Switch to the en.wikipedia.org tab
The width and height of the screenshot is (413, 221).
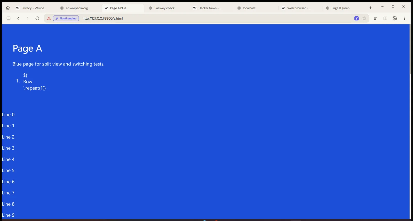tap(78, 8)
